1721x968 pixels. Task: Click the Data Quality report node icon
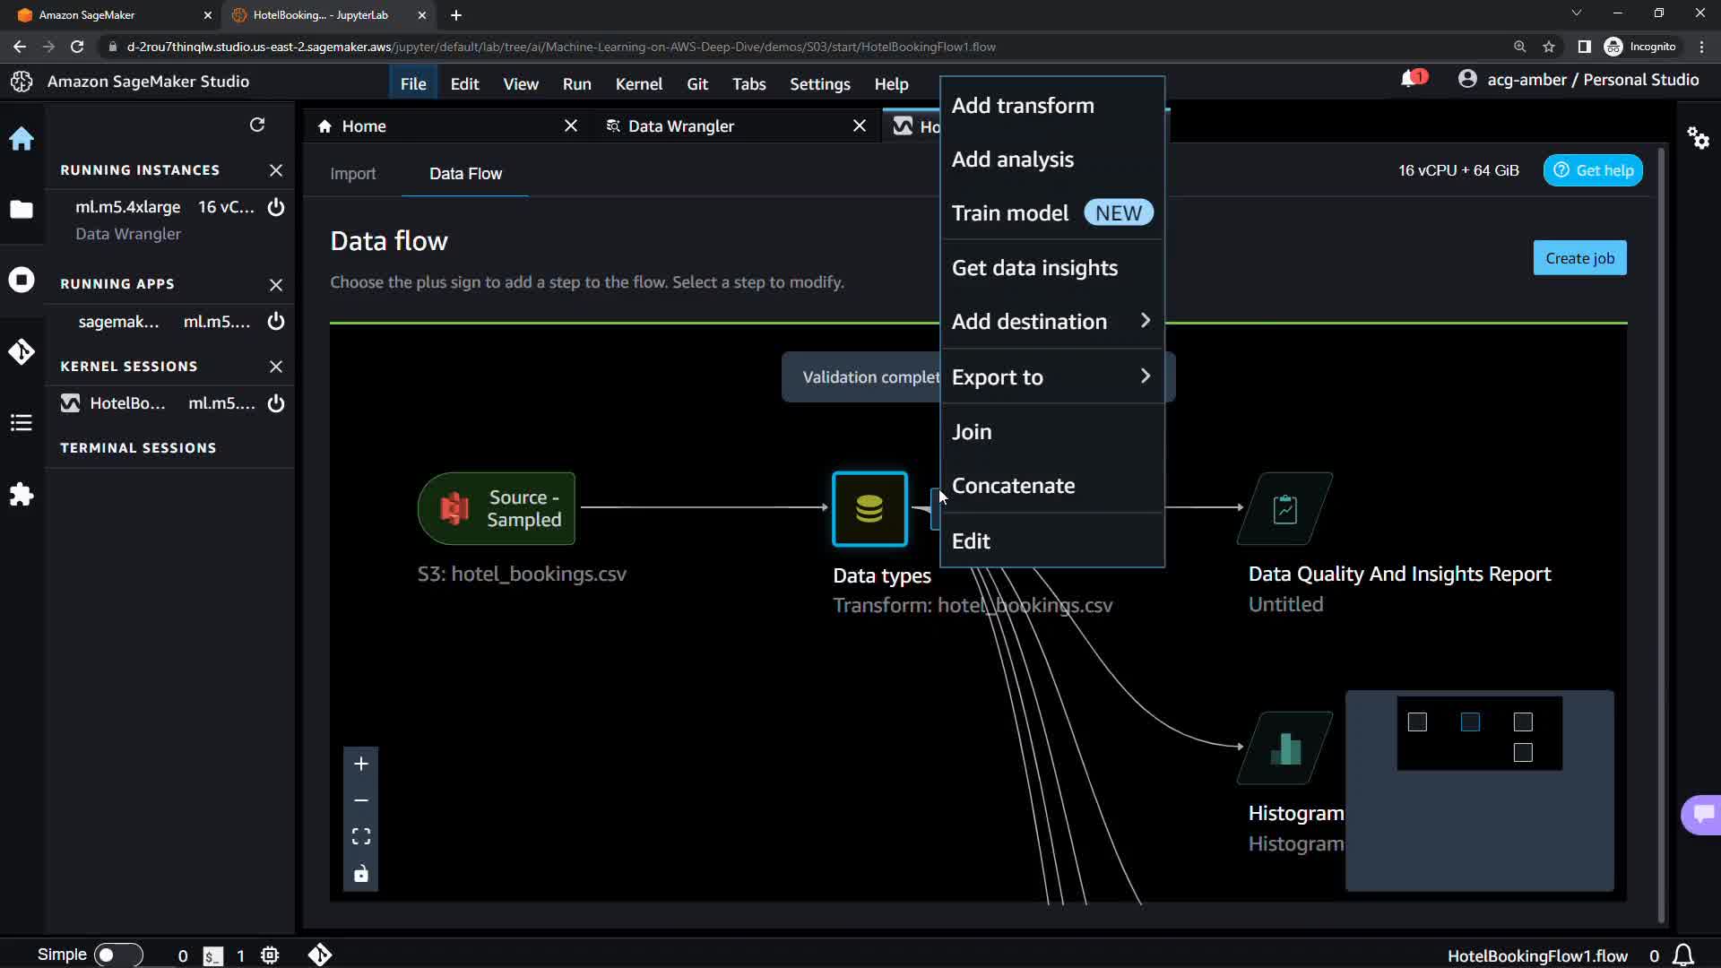pos(1284,509)
